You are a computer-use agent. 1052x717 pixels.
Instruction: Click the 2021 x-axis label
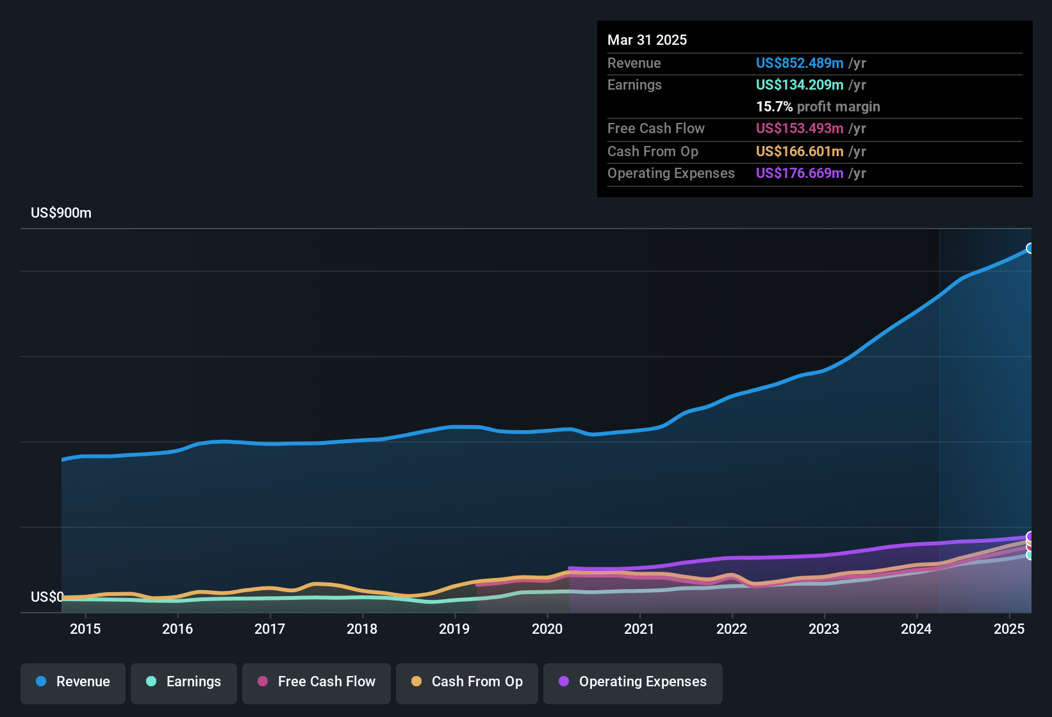pos(639,629)
